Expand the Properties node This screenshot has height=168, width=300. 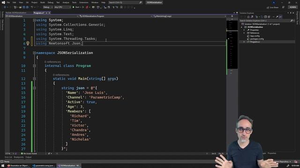pos(244,30)
